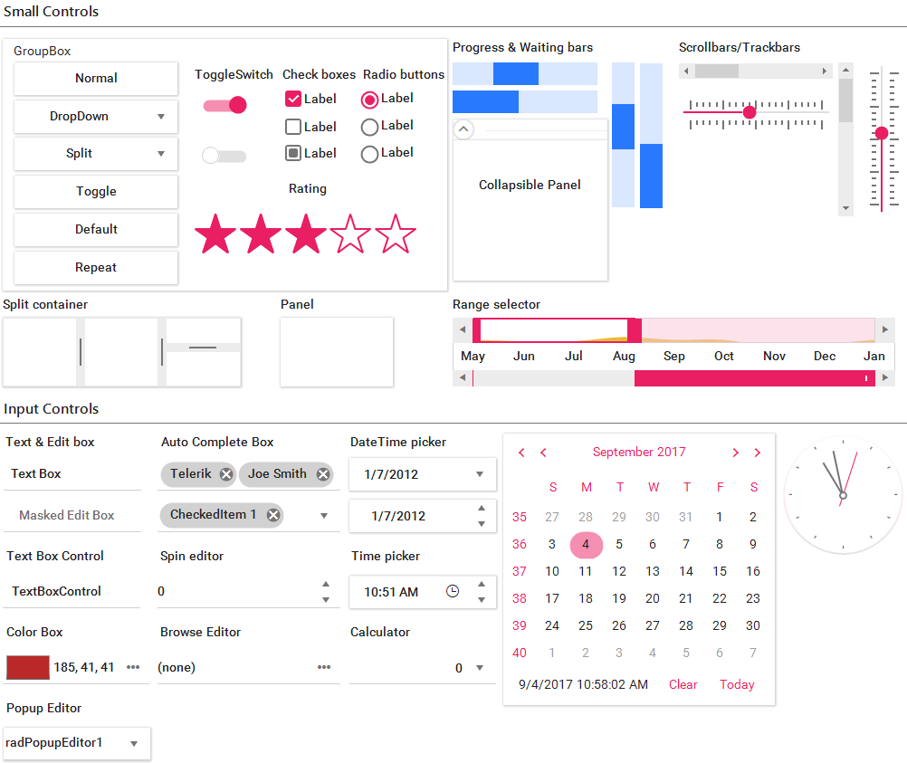The width and height of the screenshot is (907, 763).
Task: Click the Today link in the calendar
Action: (736, 685)
